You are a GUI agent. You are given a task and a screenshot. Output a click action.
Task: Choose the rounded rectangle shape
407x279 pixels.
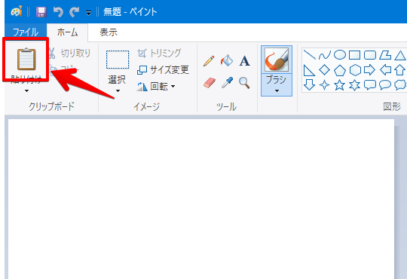(x=369, y=55)
